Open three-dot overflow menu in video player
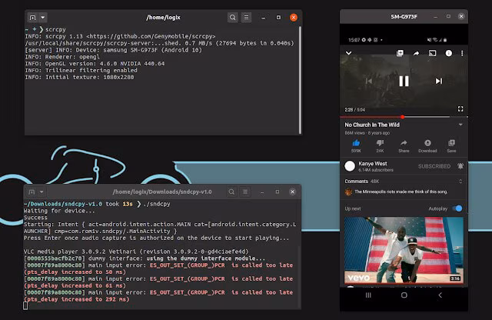 tap(462, 53)
